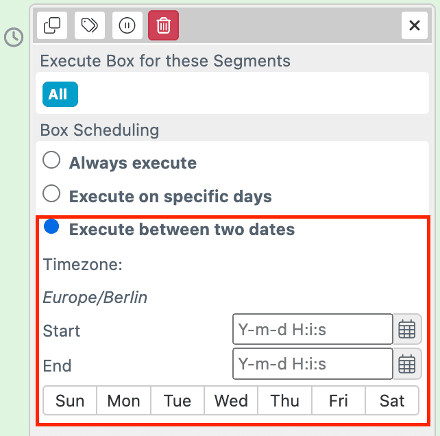
Task: Toggle the Sat day button
Action: (x=392, y=401)
